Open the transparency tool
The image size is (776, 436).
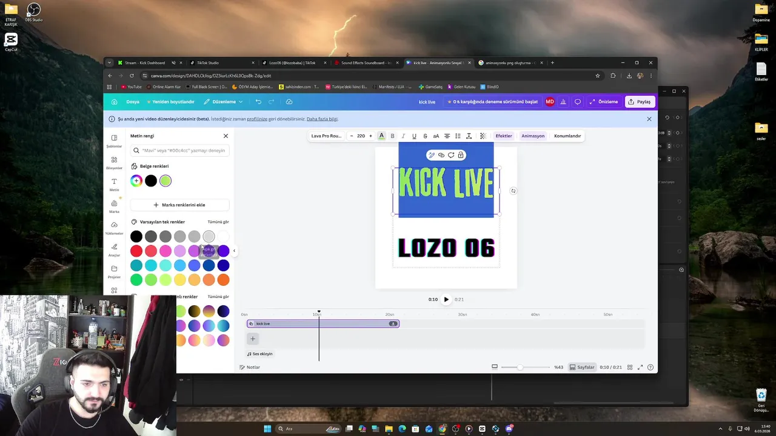click(483, 136)
